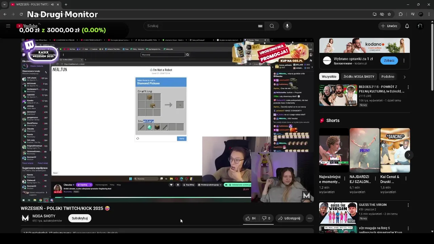Open M3GA SHOTY channel name link

pyautogui.click(x=44, y=216)
